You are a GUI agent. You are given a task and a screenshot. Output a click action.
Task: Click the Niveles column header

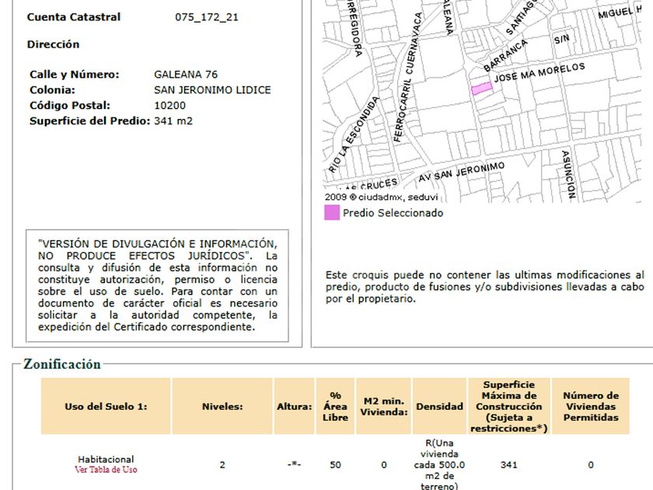222,406
